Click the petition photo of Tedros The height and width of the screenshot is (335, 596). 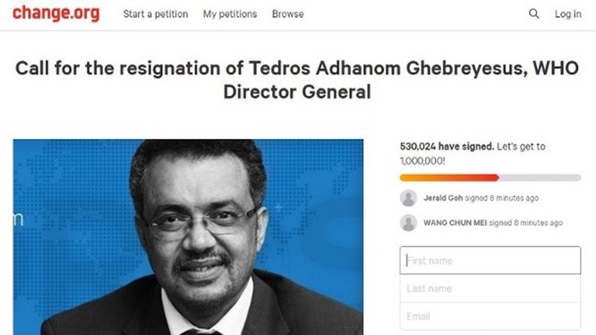pos(188,236)
